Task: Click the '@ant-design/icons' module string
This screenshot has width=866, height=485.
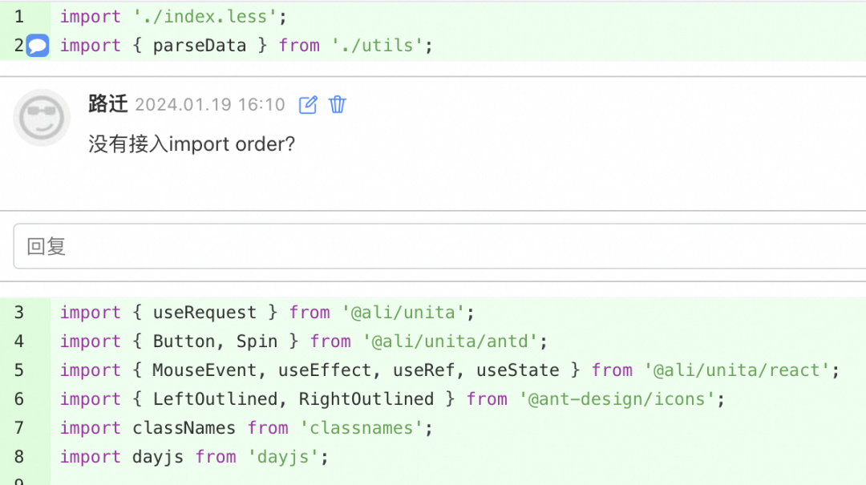Action: point(617,399)
